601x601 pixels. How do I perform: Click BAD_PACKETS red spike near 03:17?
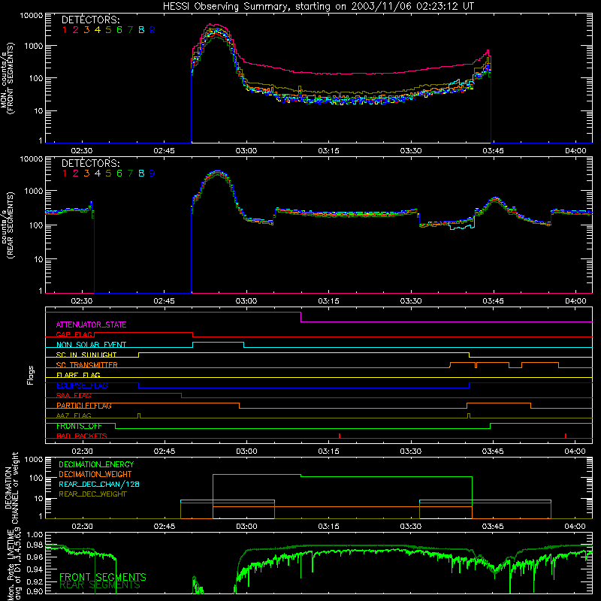(x=340, y=436)
